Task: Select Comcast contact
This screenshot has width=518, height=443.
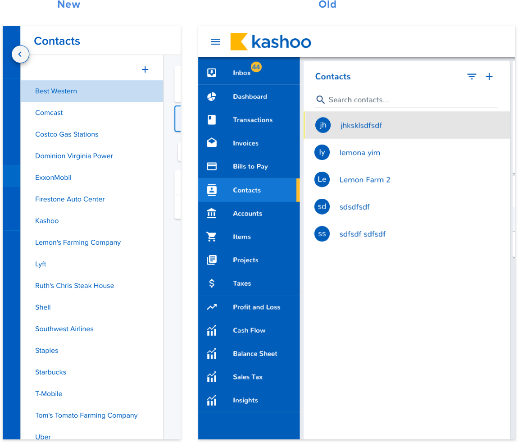Action: tap(92, 113)
